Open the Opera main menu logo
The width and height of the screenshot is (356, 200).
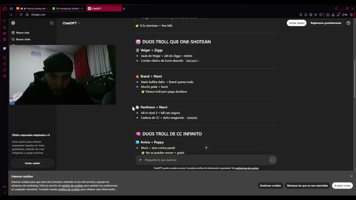[4, 9]
